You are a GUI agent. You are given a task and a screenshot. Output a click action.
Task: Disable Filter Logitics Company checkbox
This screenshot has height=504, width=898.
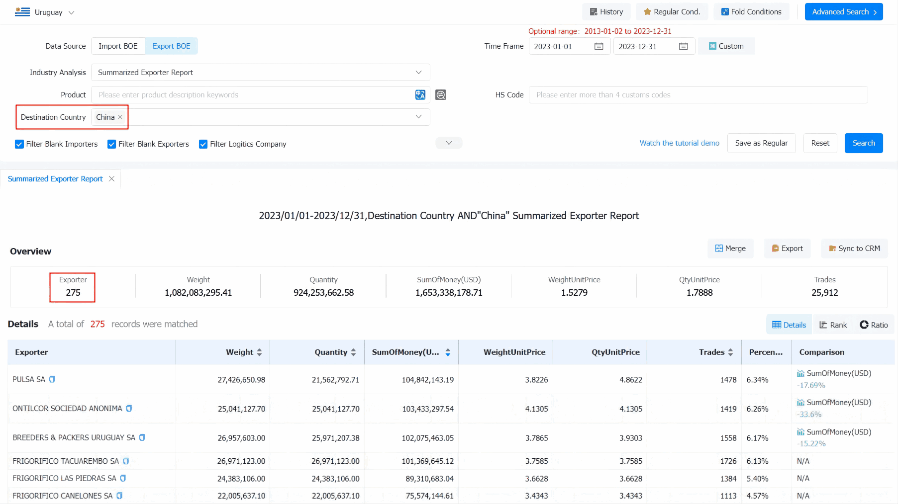coord(203,144)
